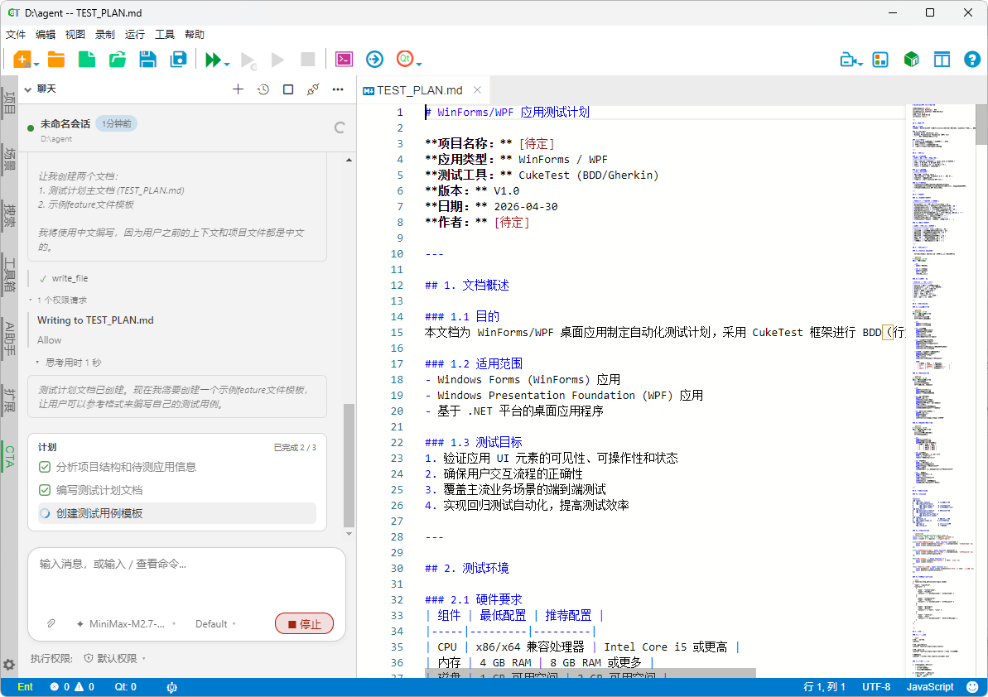Expand the 思考用时 1 秒 section
The width and height of the screenshot is (988, 697).
68,363
